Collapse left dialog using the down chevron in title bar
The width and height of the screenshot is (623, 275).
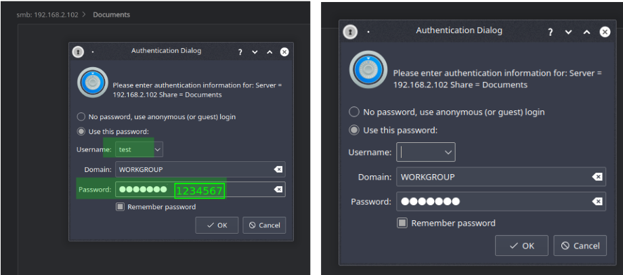[x=255, y=52]
